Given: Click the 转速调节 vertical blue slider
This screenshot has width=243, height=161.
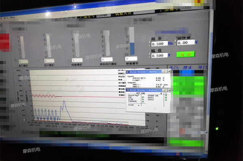Looking at the screenshot, I should pos(132,41).
